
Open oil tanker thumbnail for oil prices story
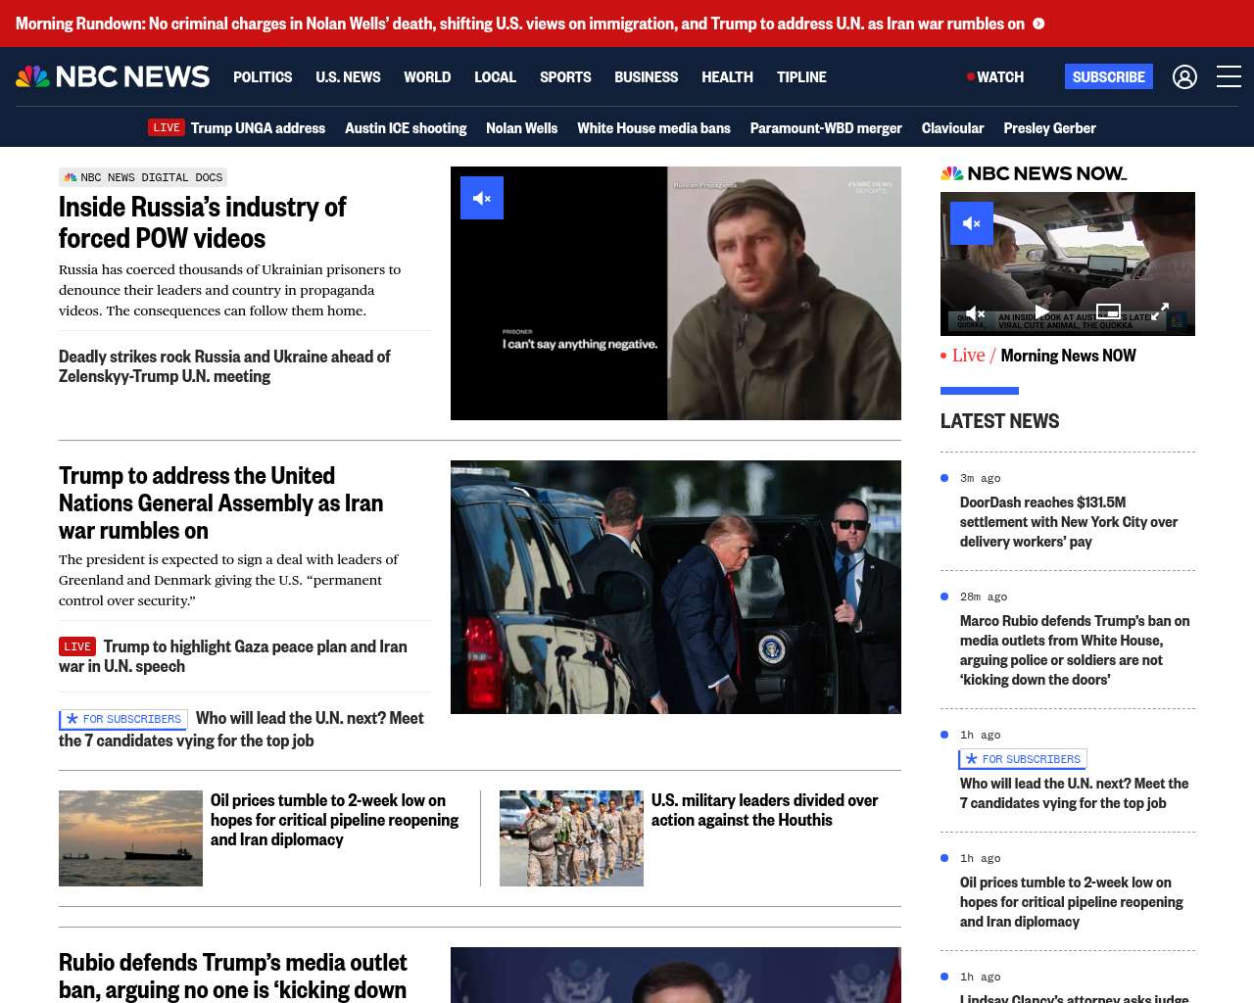[x=130, y=838]
